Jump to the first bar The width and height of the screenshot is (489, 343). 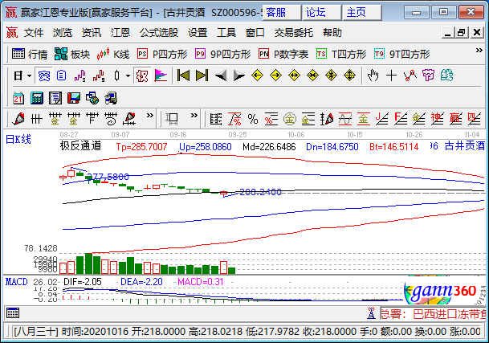(183, 76)
